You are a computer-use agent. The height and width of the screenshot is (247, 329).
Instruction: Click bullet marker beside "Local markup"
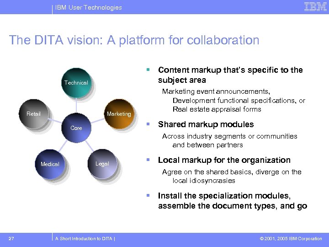pyautogui.click(x=148, y=160)
